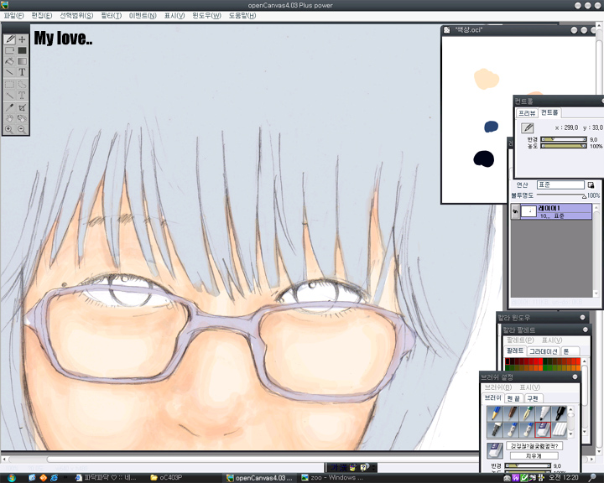Open the 편집(E) menu
604x483 pixels.
(42, 15)
